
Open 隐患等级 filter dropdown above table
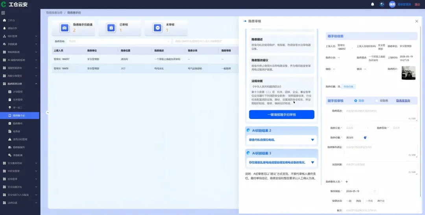coord(119,41)
